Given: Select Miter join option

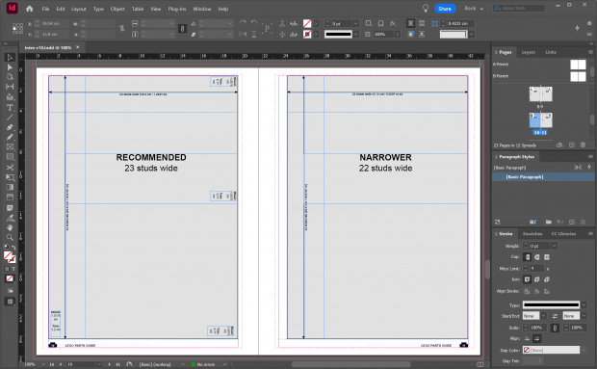Looking at the screenshot, I should pos(528,279).
